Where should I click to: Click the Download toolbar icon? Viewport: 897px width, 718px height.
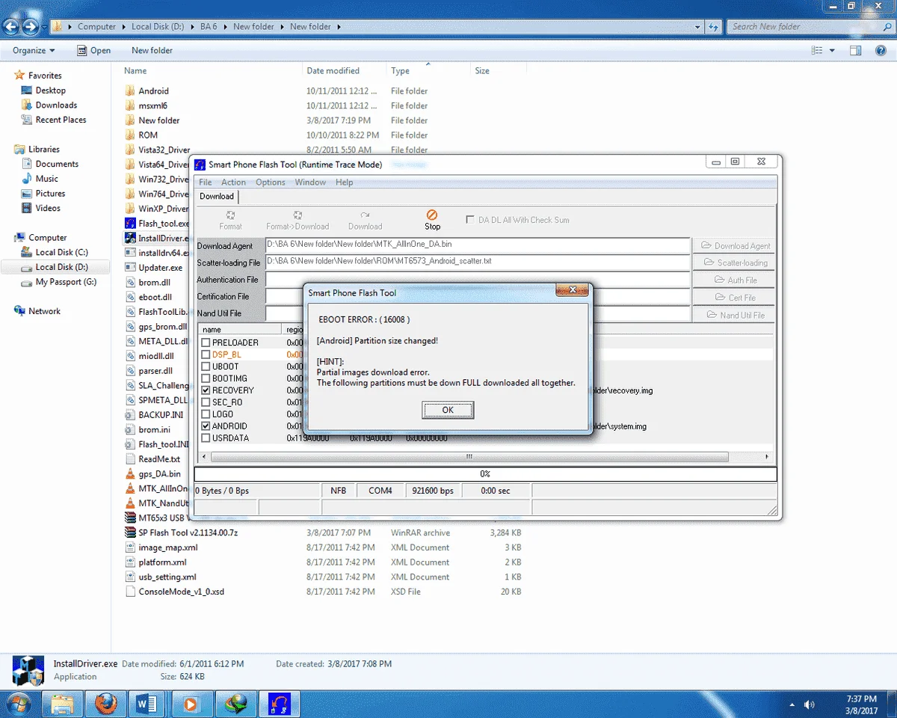pyautogui.click(x=365, y=215)
